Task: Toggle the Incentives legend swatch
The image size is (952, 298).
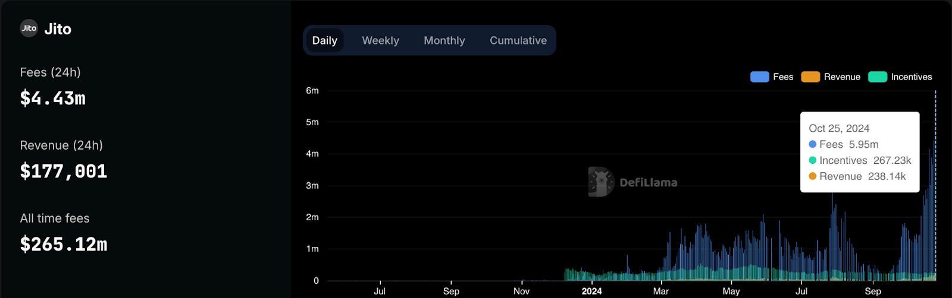Action: pos(878,77)
